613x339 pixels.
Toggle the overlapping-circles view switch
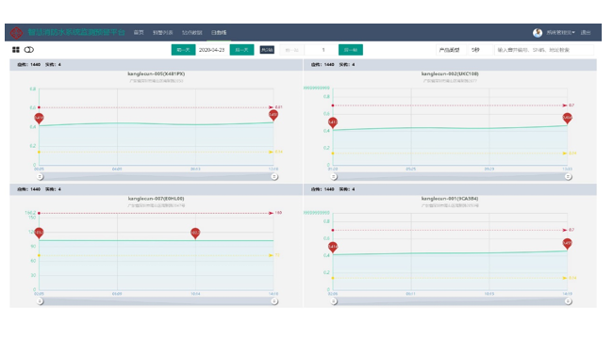29,50
